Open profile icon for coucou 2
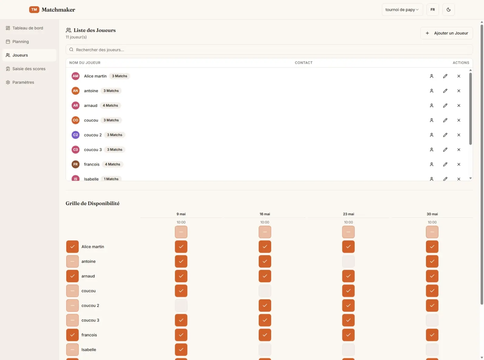This screenshot has height=360, width=484. click(x=431, y=135)
